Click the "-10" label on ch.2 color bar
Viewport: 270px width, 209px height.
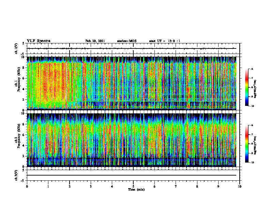(252, 163)
